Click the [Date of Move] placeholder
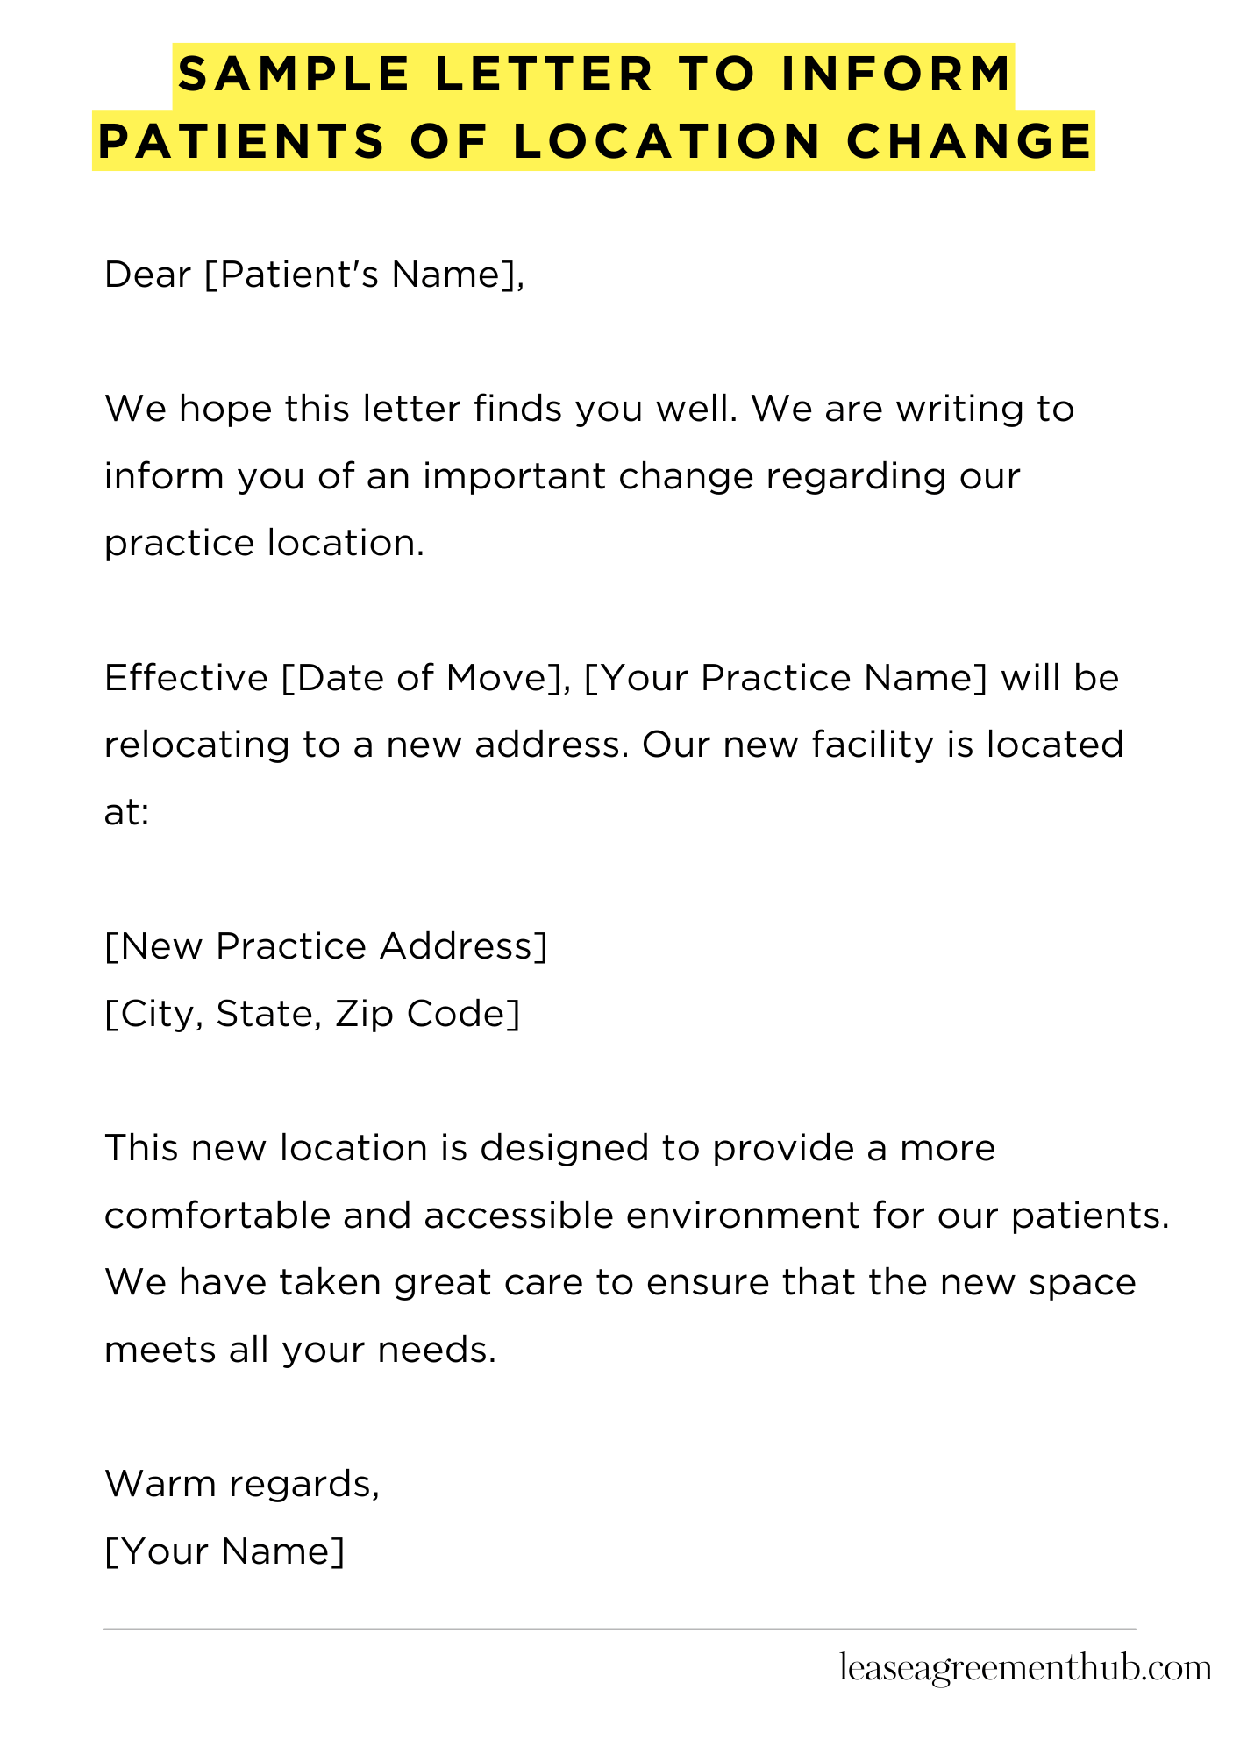 point(420,678)
